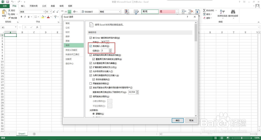Image resolution: width=261 pixels, height=140 pixels.
Task: Toggle 'Enter 键后移动所选内容' checkbox
Action: click(x=91, y=38)
